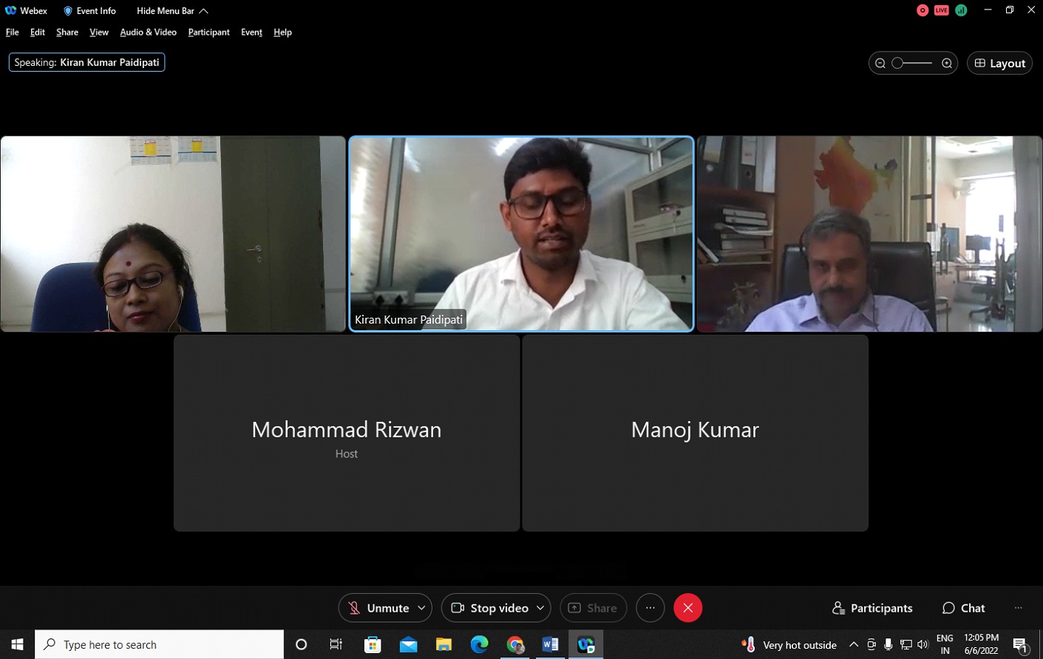Image resolution: width=1043 pixels, height=659 pixels.
Task: Click the video zoom slider handle
Action: [897, 64]
